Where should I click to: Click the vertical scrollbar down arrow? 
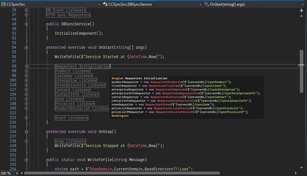tap(301, 168)
